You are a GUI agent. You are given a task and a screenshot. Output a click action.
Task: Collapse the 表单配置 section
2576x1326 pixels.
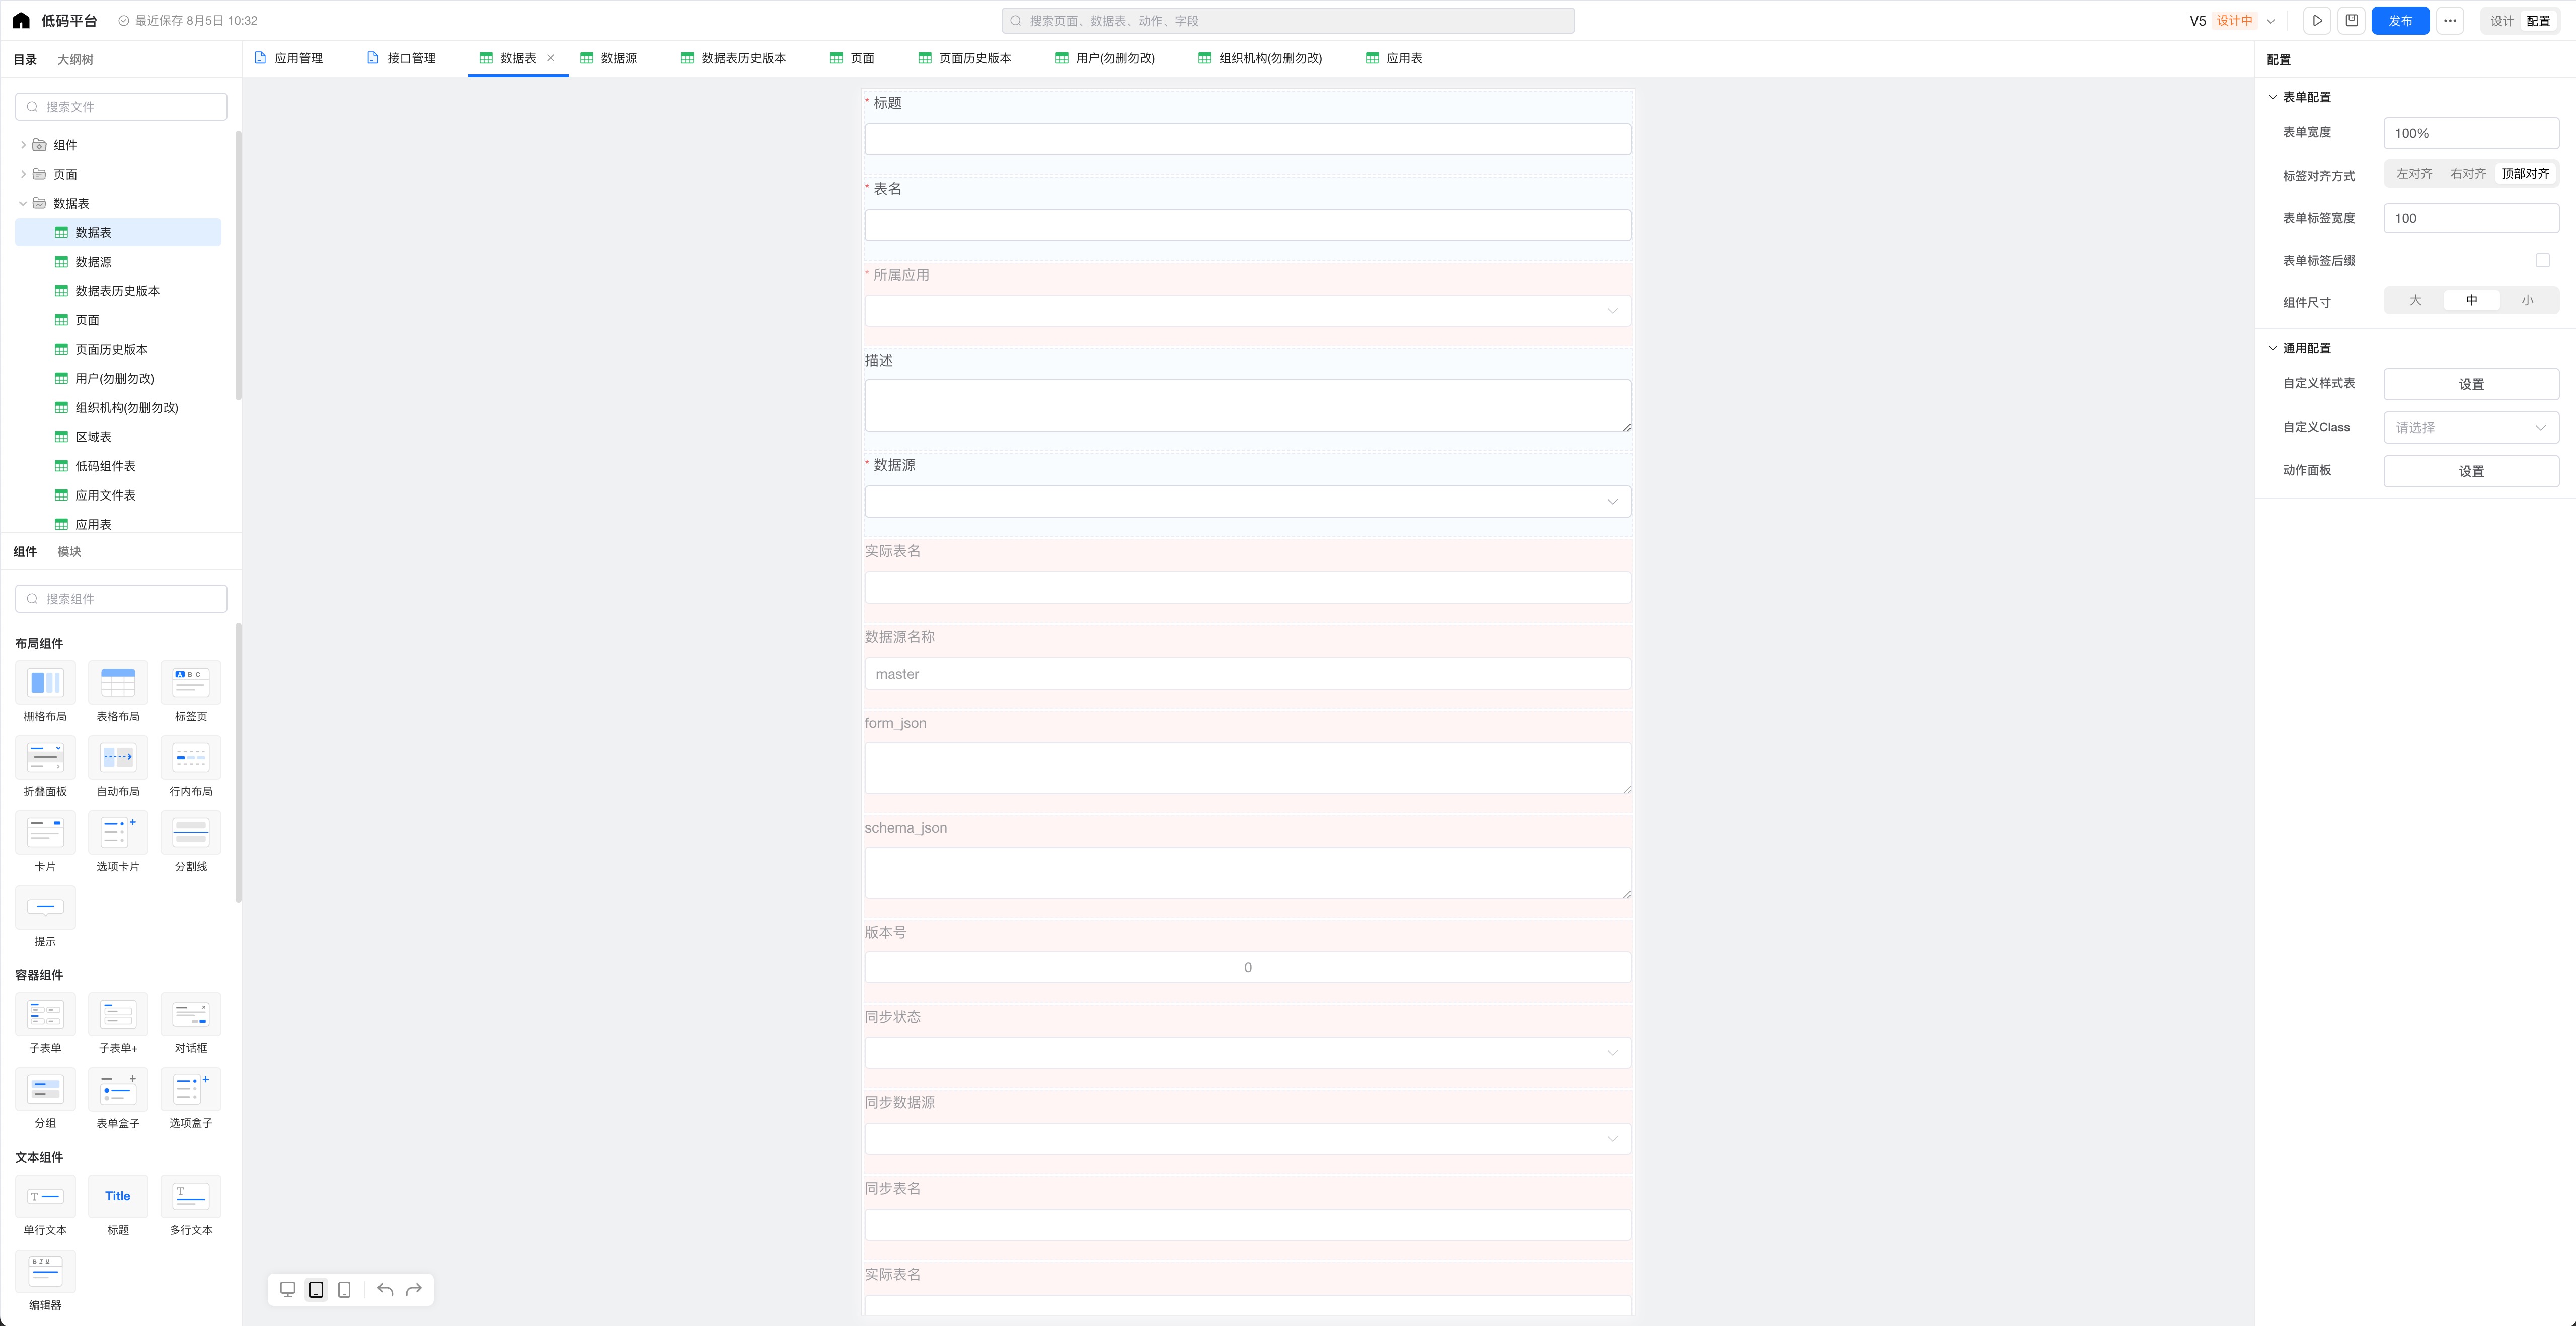(2272, 97)
